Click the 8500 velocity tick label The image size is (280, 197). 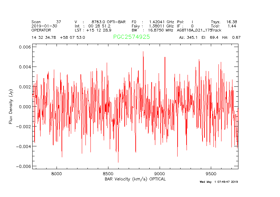click(108, 173)
